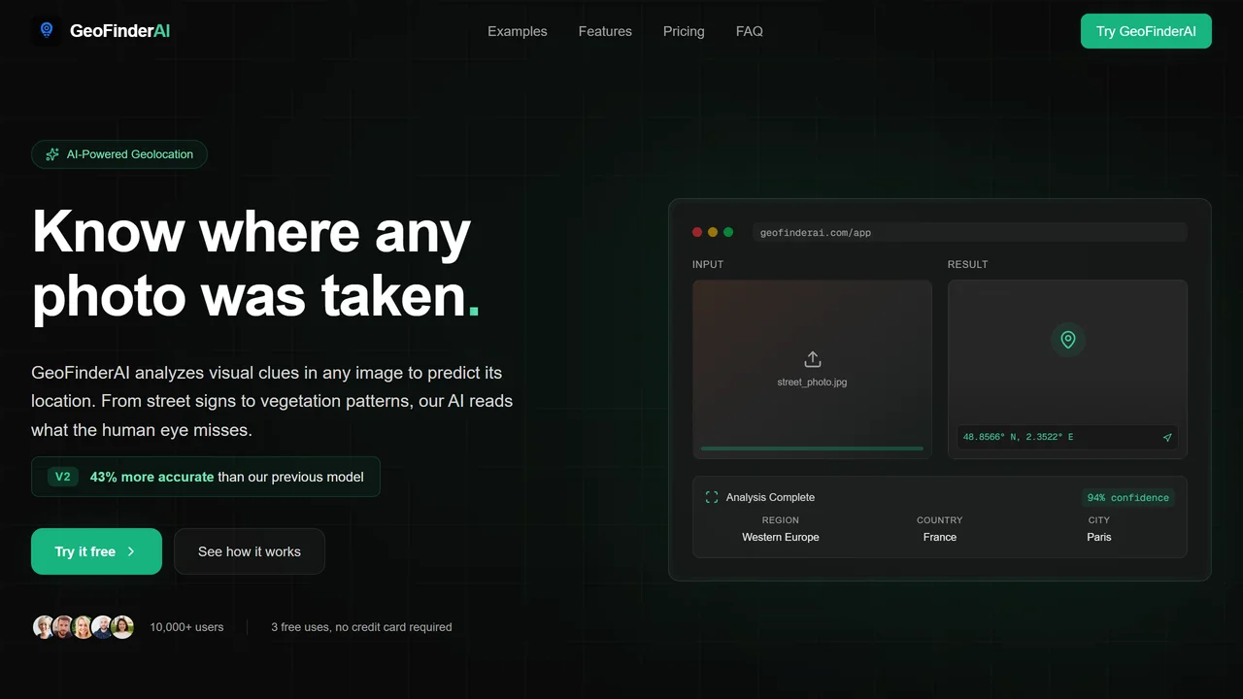The image size is (1243, 699).
Task: Click the "AI-Powered Geolocation" badge text
Action: (130, 154)
